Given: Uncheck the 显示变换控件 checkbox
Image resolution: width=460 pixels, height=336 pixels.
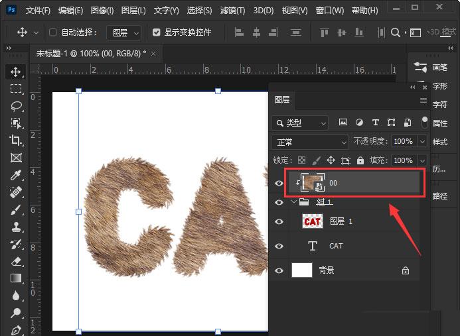Looking at the screenshot, I should [157, 32].
